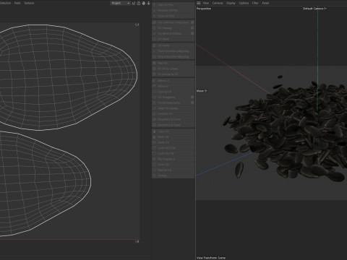Click the lock icon in the UV editor header
Screen dimensions: 347x260
point(139,3)
